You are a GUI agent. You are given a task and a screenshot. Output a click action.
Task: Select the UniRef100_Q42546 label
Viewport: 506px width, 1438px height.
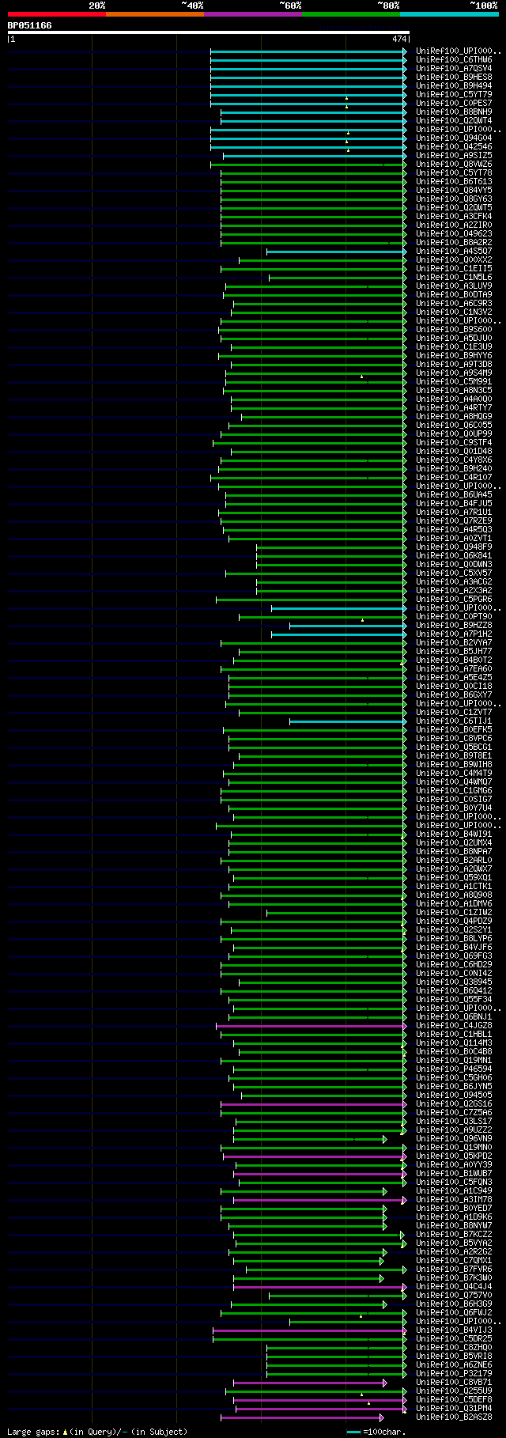(454, 146)
